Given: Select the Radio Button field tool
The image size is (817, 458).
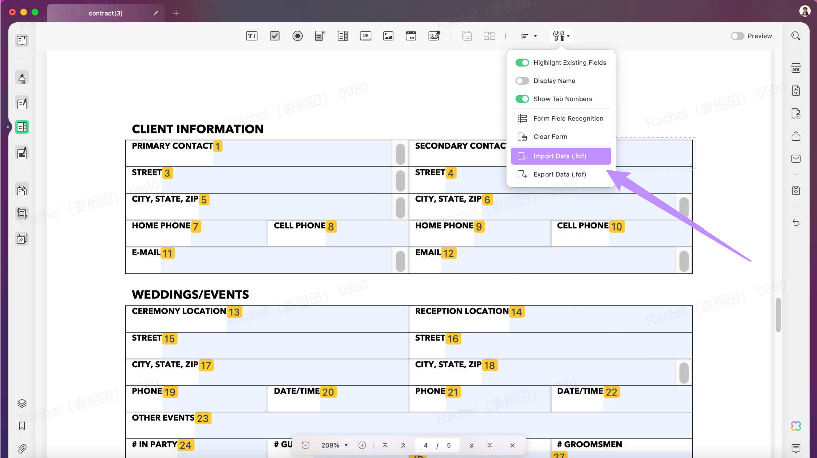Looking at the screenshot, I should pos(297,36).
